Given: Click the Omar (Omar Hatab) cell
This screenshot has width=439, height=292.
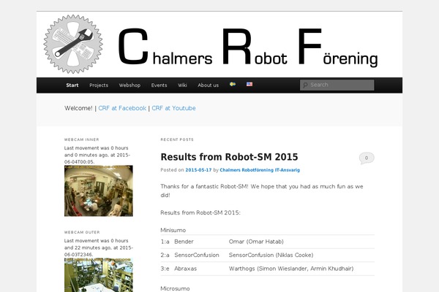Looking at the screenshot, I should [256, 242].
